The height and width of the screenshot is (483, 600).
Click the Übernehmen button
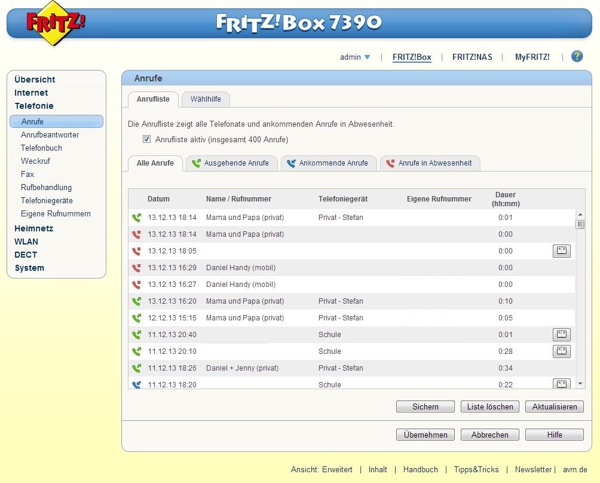(425, 435)
